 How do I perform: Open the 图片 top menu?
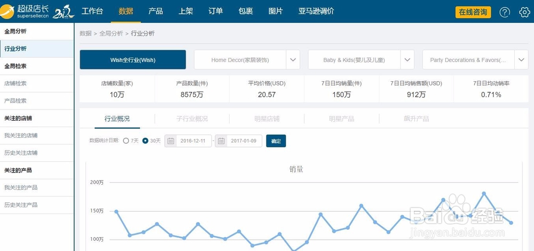[x=276, y=11]
